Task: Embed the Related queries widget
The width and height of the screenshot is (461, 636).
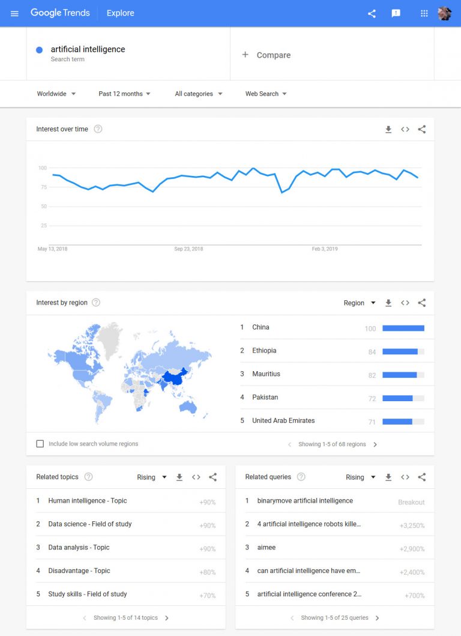Action: 405,477
